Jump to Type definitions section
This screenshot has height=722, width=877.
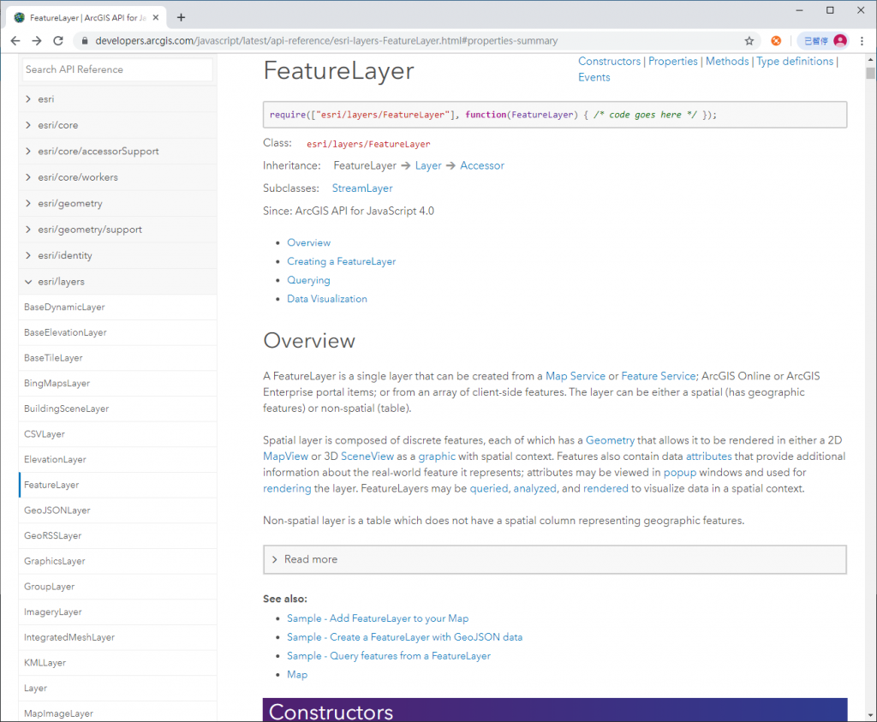click(795, 62)
